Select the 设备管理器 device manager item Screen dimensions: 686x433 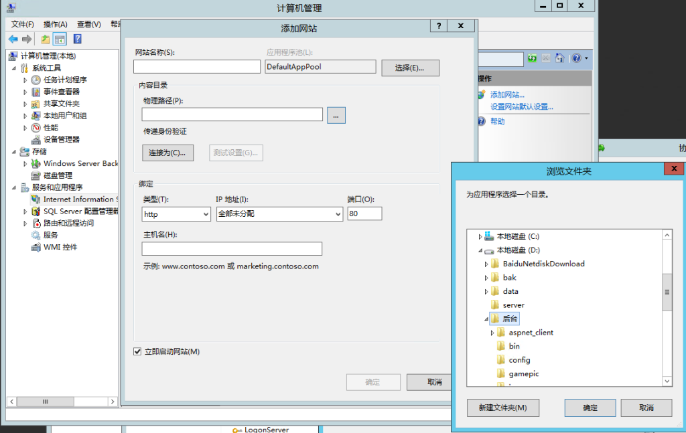pyautogui.click(x=61, y=139)
